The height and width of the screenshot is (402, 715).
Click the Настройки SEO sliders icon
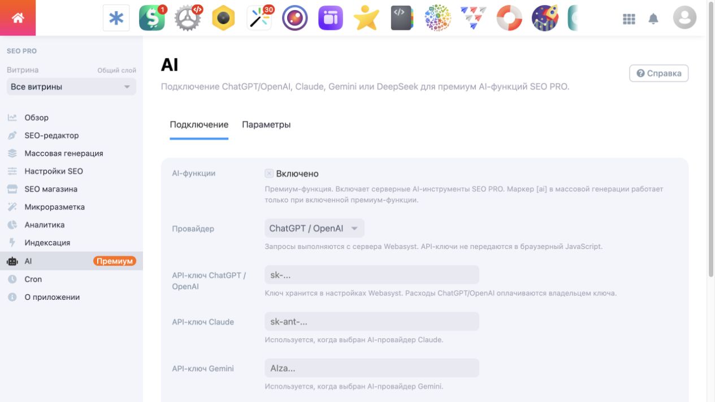(x=12, y=171)
